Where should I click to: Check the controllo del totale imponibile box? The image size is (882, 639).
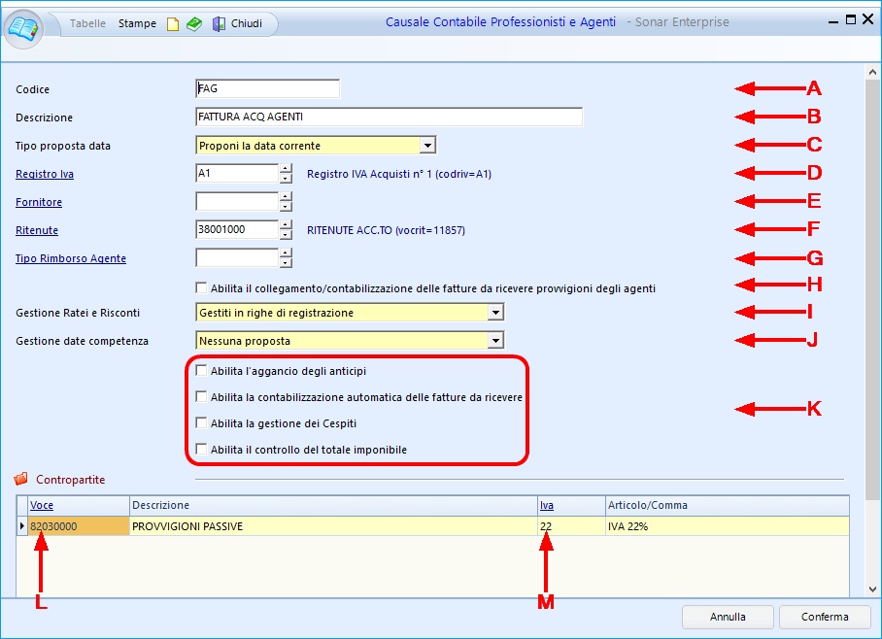(201, 450)
